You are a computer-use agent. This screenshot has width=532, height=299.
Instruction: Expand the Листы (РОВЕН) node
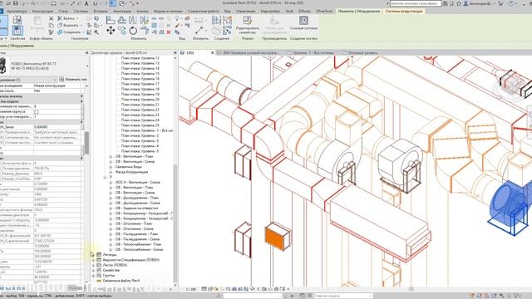[93, 265]
